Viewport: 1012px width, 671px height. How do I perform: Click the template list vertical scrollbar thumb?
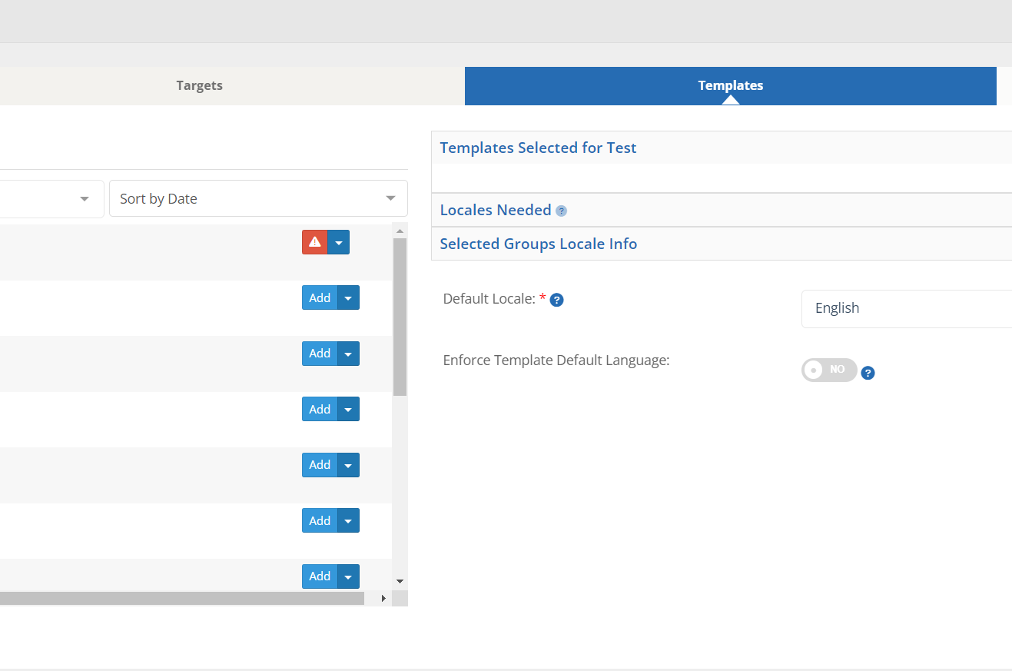click(400, 317)
